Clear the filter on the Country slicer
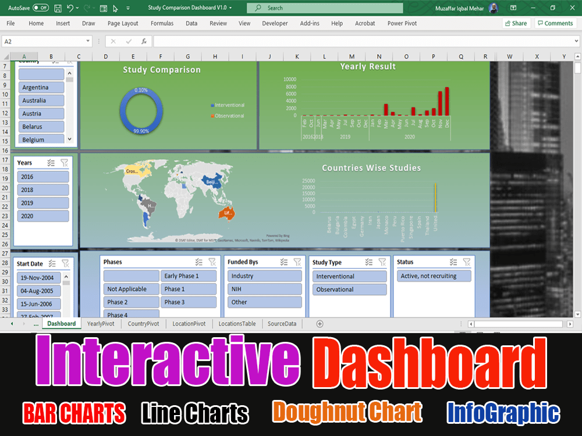Image resolution: width=582 pixels, height=436 pixels. tap(70, 62)
